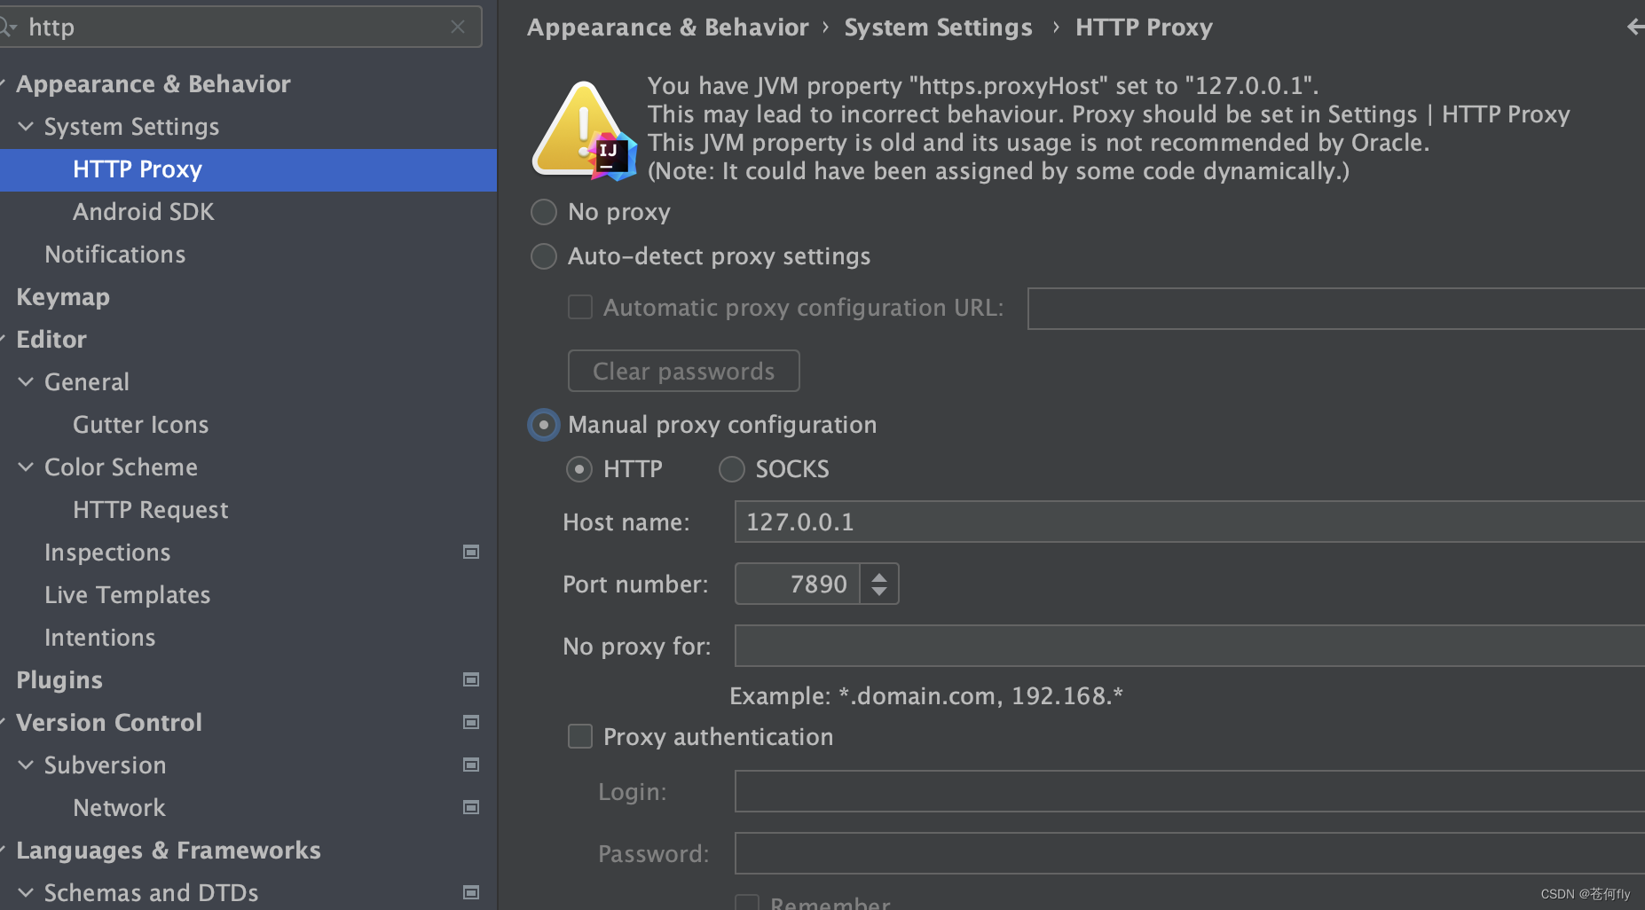The height and width of the screenshot is (910, 1645).
Task: Click the project-level icon beside Subversion
Action: click(471, 765)
